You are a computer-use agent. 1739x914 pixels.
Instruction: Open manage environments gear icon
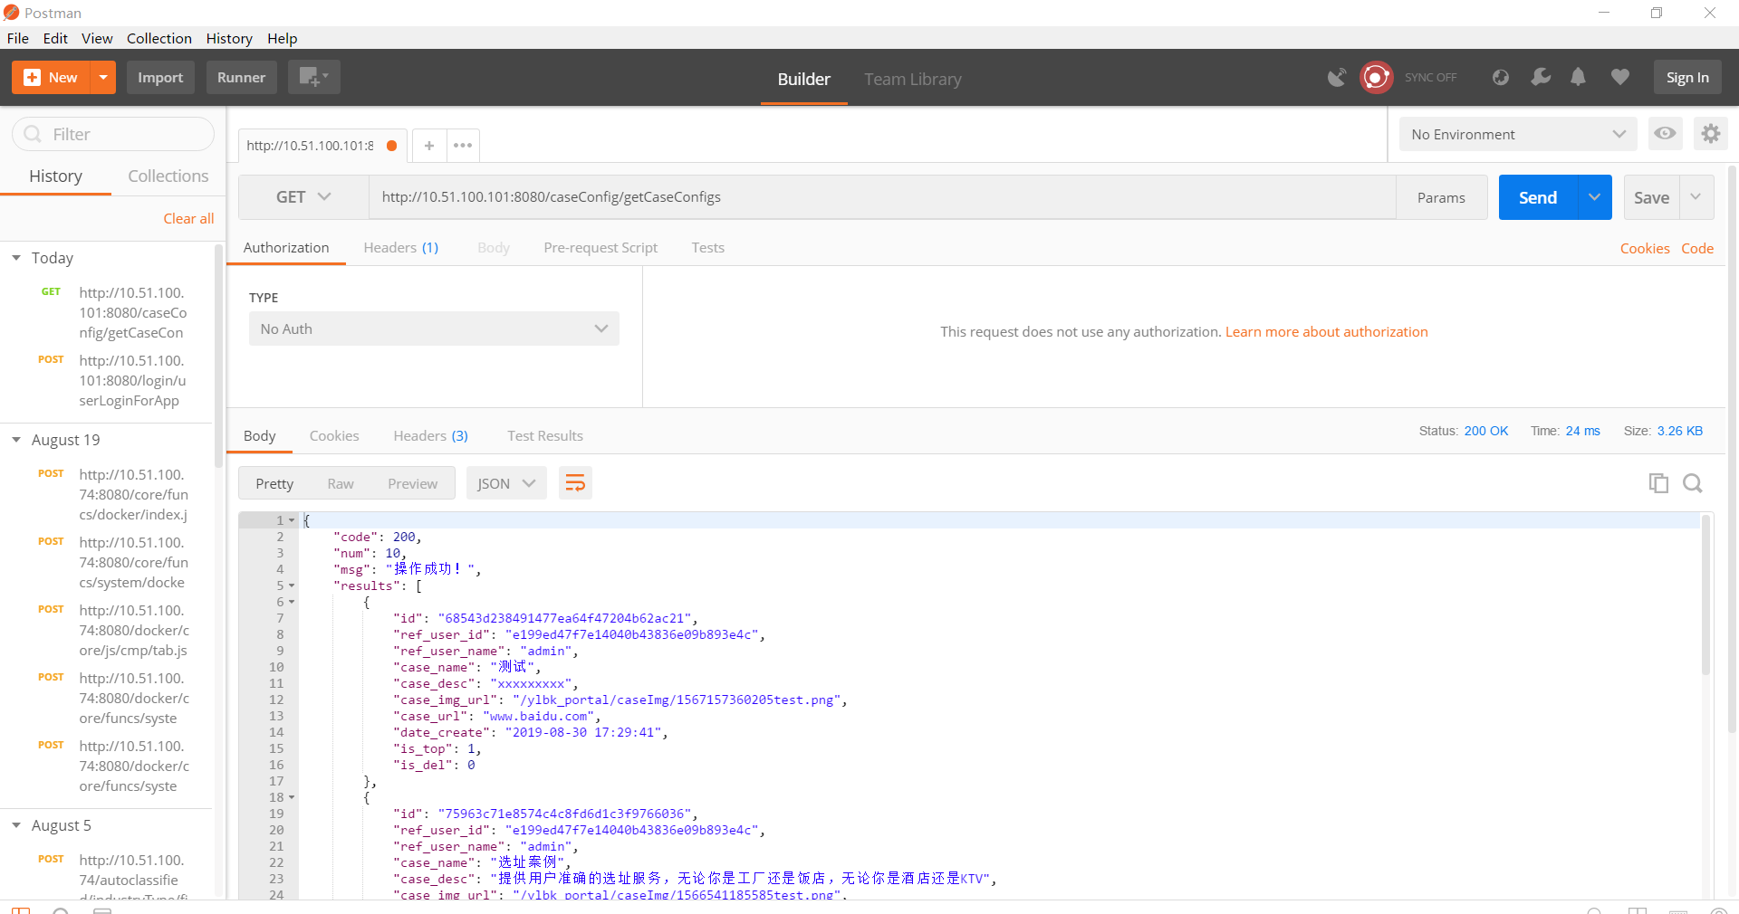click(1710, 134)
